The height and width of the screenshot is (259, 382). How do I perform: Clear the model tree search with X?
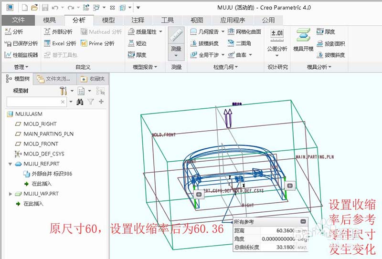point(63,102)
